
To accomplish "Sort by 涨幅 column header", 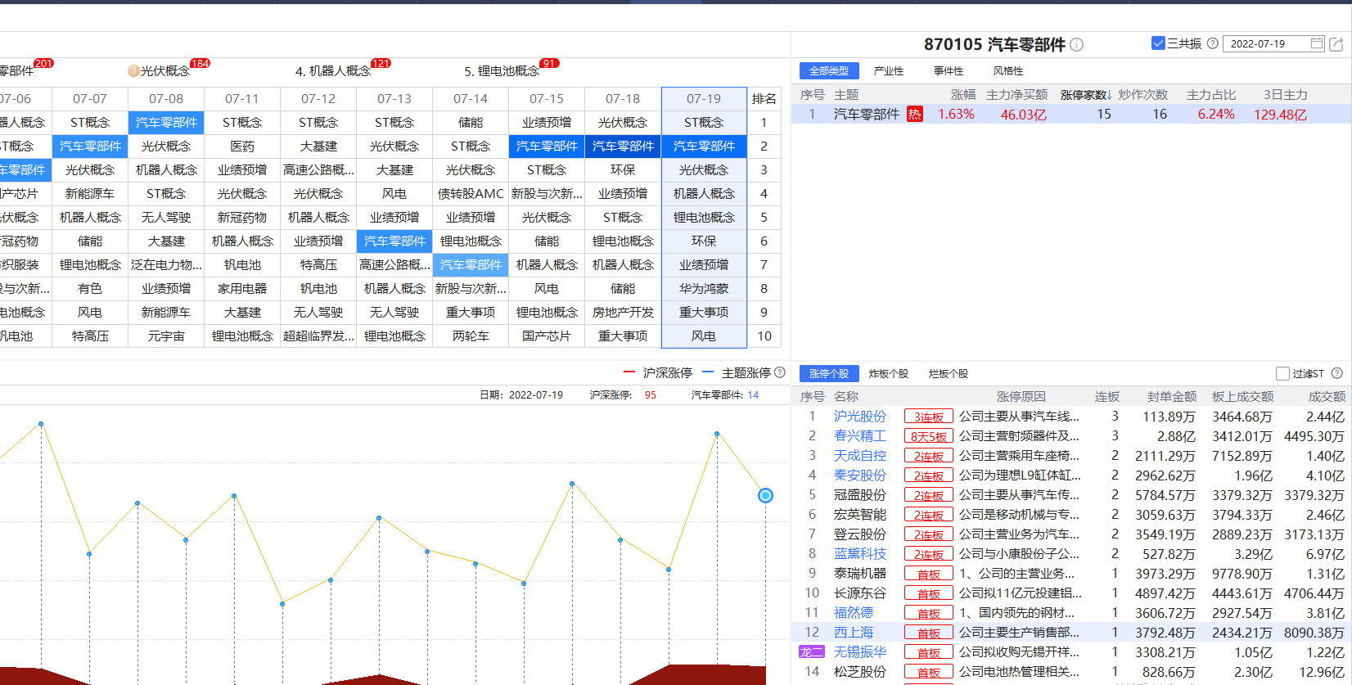I will click(x=963, y=95).
